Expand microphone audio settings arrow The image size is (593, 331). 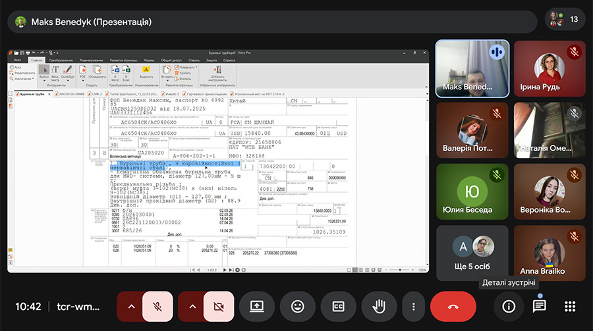(130, 307)
